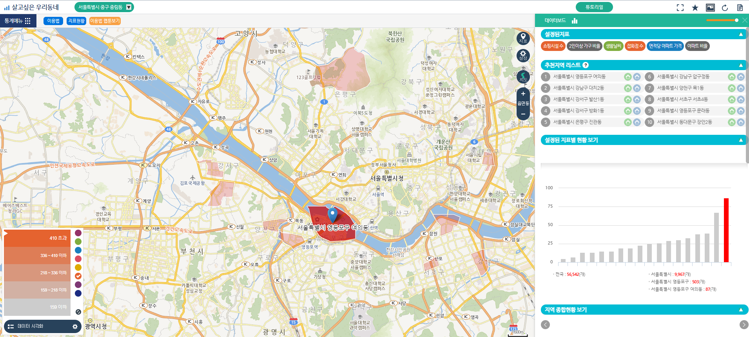Click the 데이터보드 panel title

tap(555, 20)
